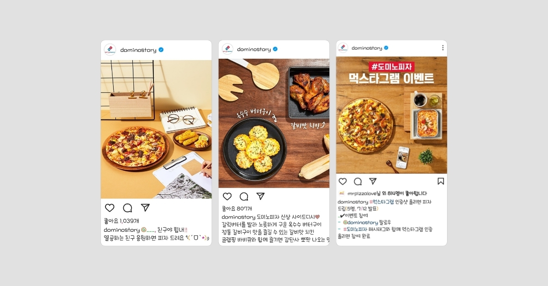
Task: Open comment bubble on the middle post
Action: pyautogui.click(x=244, y=196)
